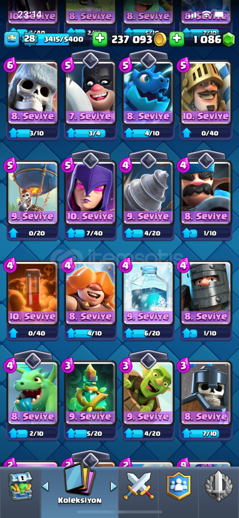Tap the blue crown King level icon
This screenshot has height=518, width=239.
tap(11, 39)
